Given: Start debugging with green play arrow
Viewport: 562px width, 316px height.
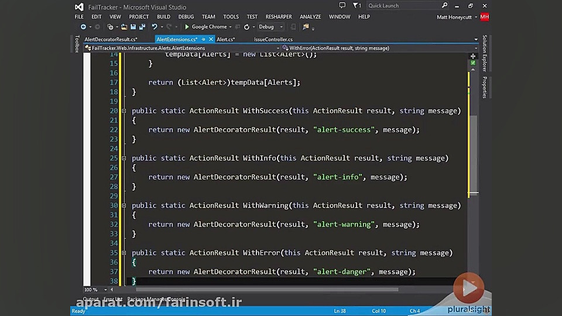Looking at the screenshot, I should [x=187, y=27].
